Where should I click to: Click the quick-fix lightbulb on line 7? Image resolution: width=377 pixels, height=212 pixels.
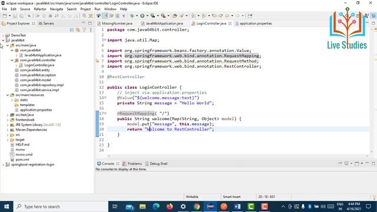(x=97, y=61)
